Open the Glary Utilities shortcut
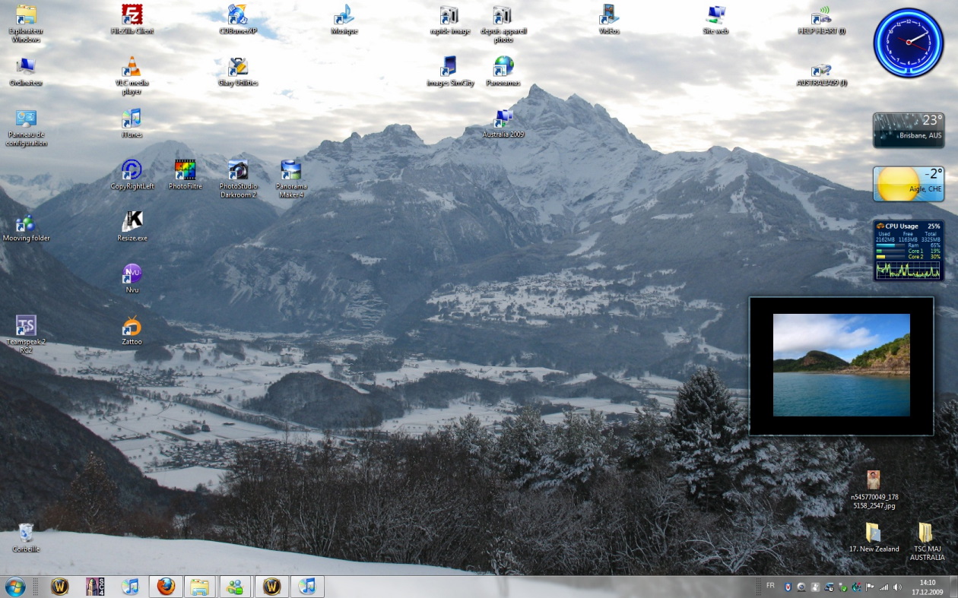Viewport: 958px width, 598px height. (x=238, y=68)
